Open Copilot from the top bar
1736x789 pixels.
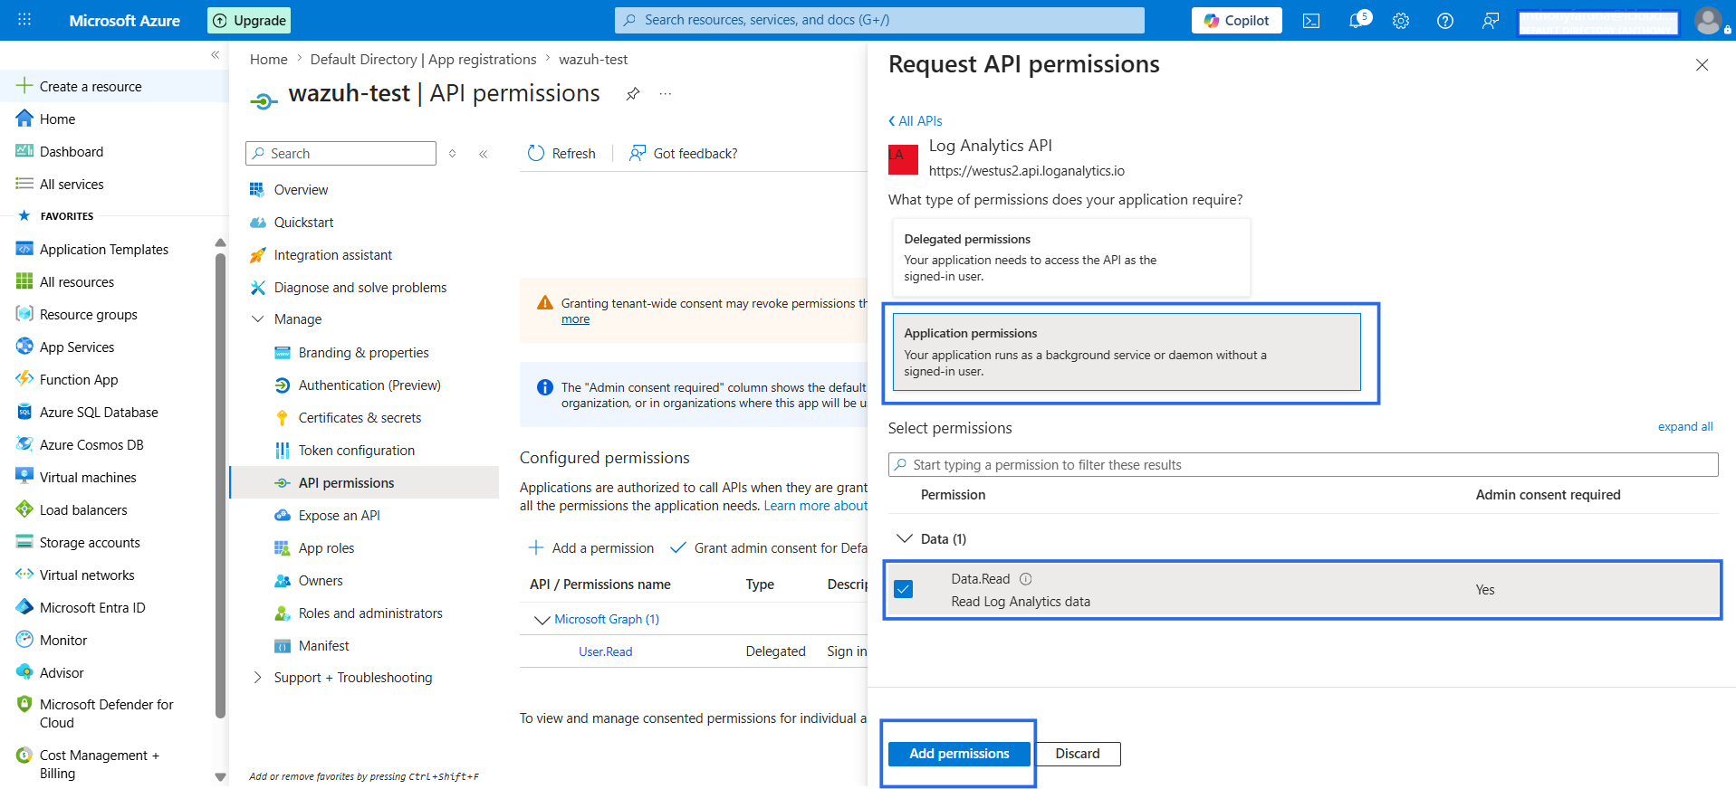tap(1236, 21)
